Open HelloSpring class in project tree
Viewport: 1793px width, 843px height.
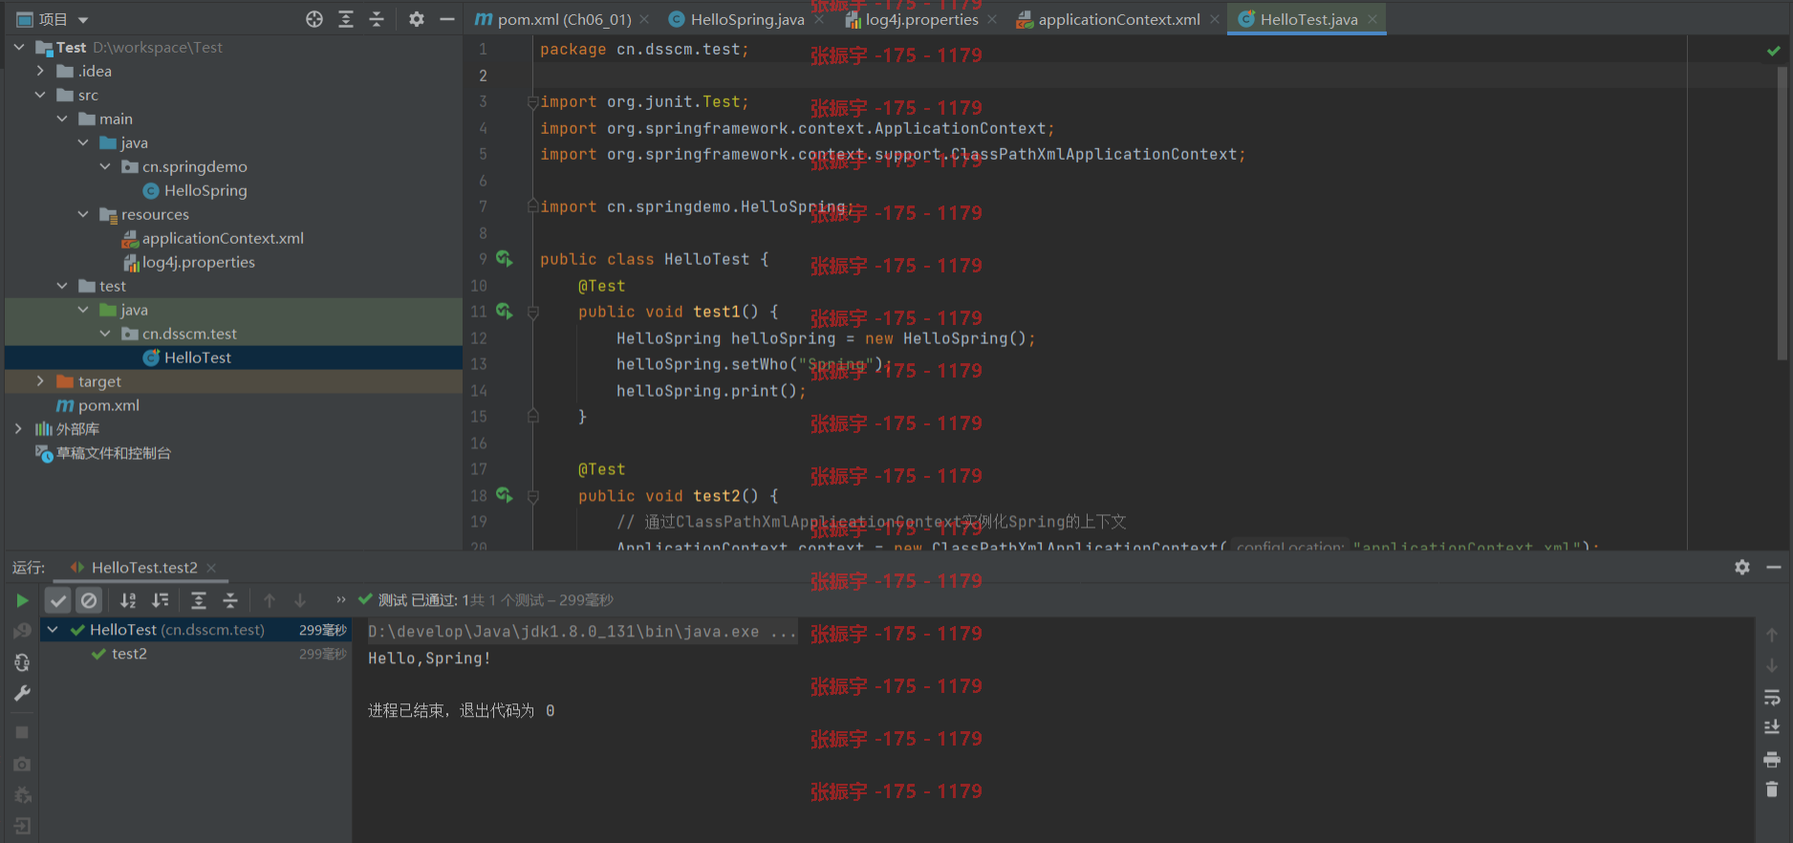(205, 190)
